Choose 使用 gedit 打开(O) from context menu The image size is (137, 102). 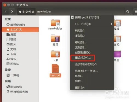[x=92, y=17]
